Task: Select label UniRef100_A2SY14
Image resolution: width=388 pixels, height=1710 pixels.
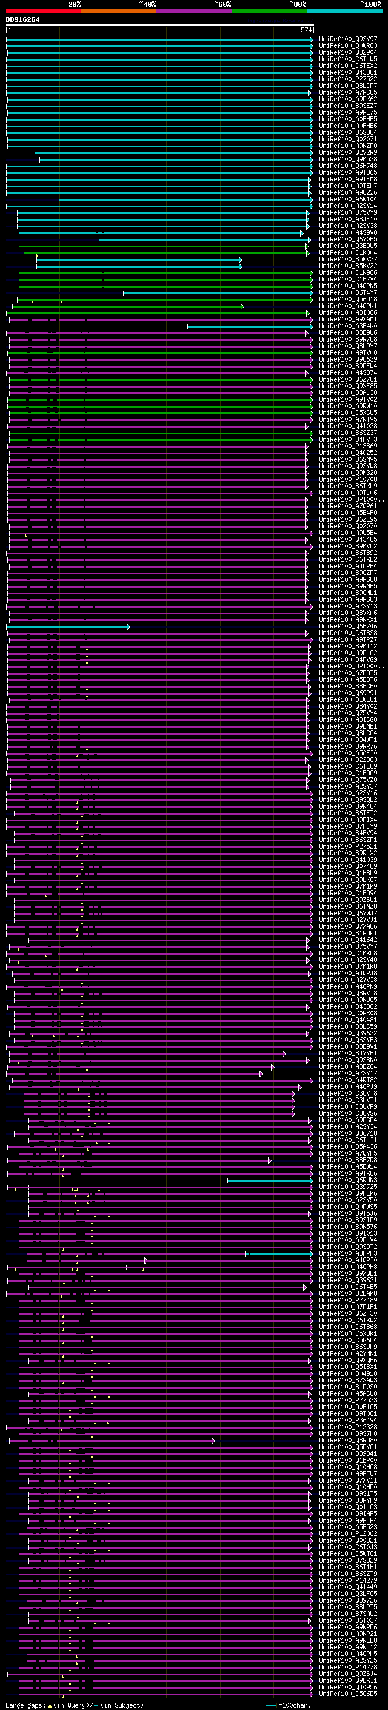Action: [348, 206]
